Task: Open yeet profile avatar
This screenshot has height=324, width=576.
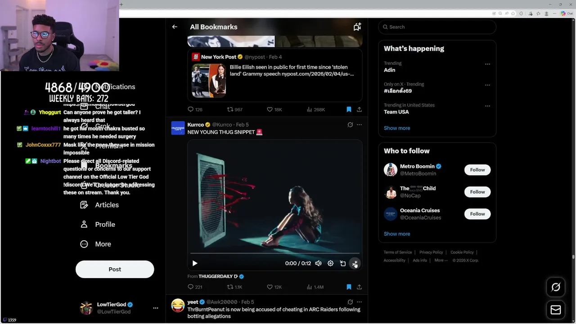Action: 178,306
